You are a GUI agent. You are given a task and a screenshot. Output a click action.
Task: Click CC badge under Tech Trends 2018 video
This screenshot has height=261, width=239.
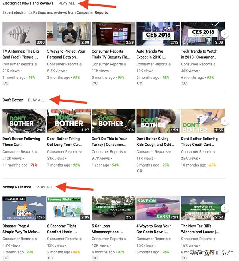pyautogui.click(x=184, y=83)
